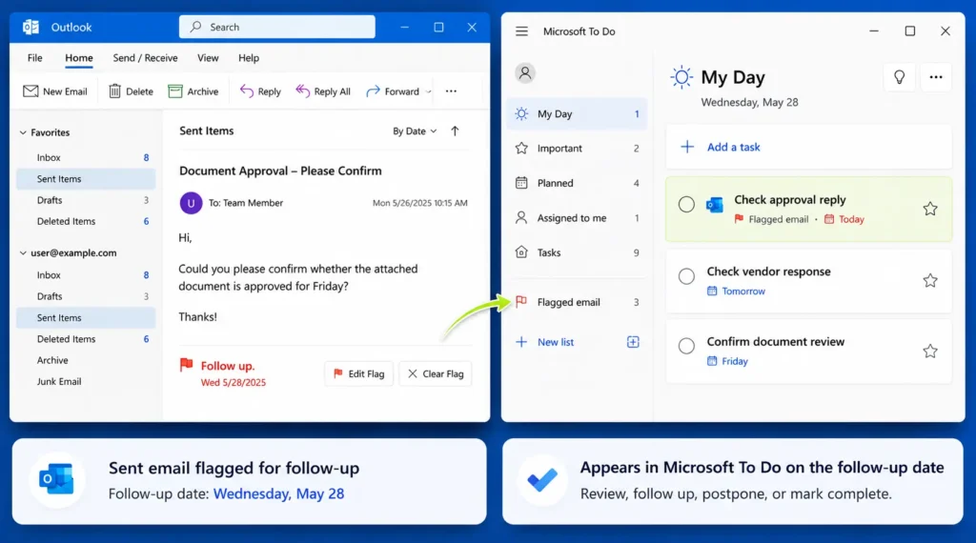
Task: Open Drafts under user@example.com
Action: tap(86, 296)
